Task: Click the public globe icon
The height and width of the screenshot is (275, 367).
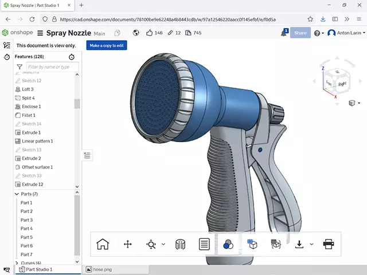Action: tap(136, 33)
